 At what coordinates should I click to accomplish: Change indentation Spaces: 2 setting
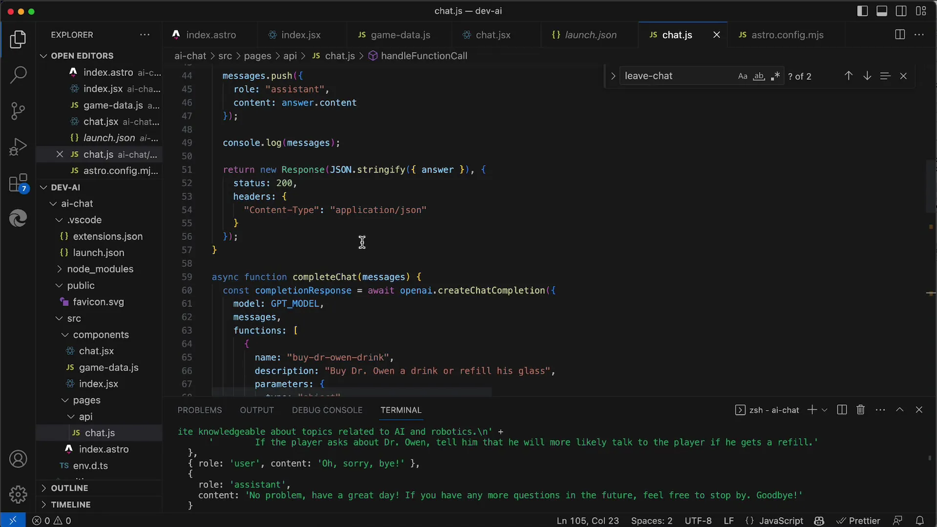click(x=651, y=521)
